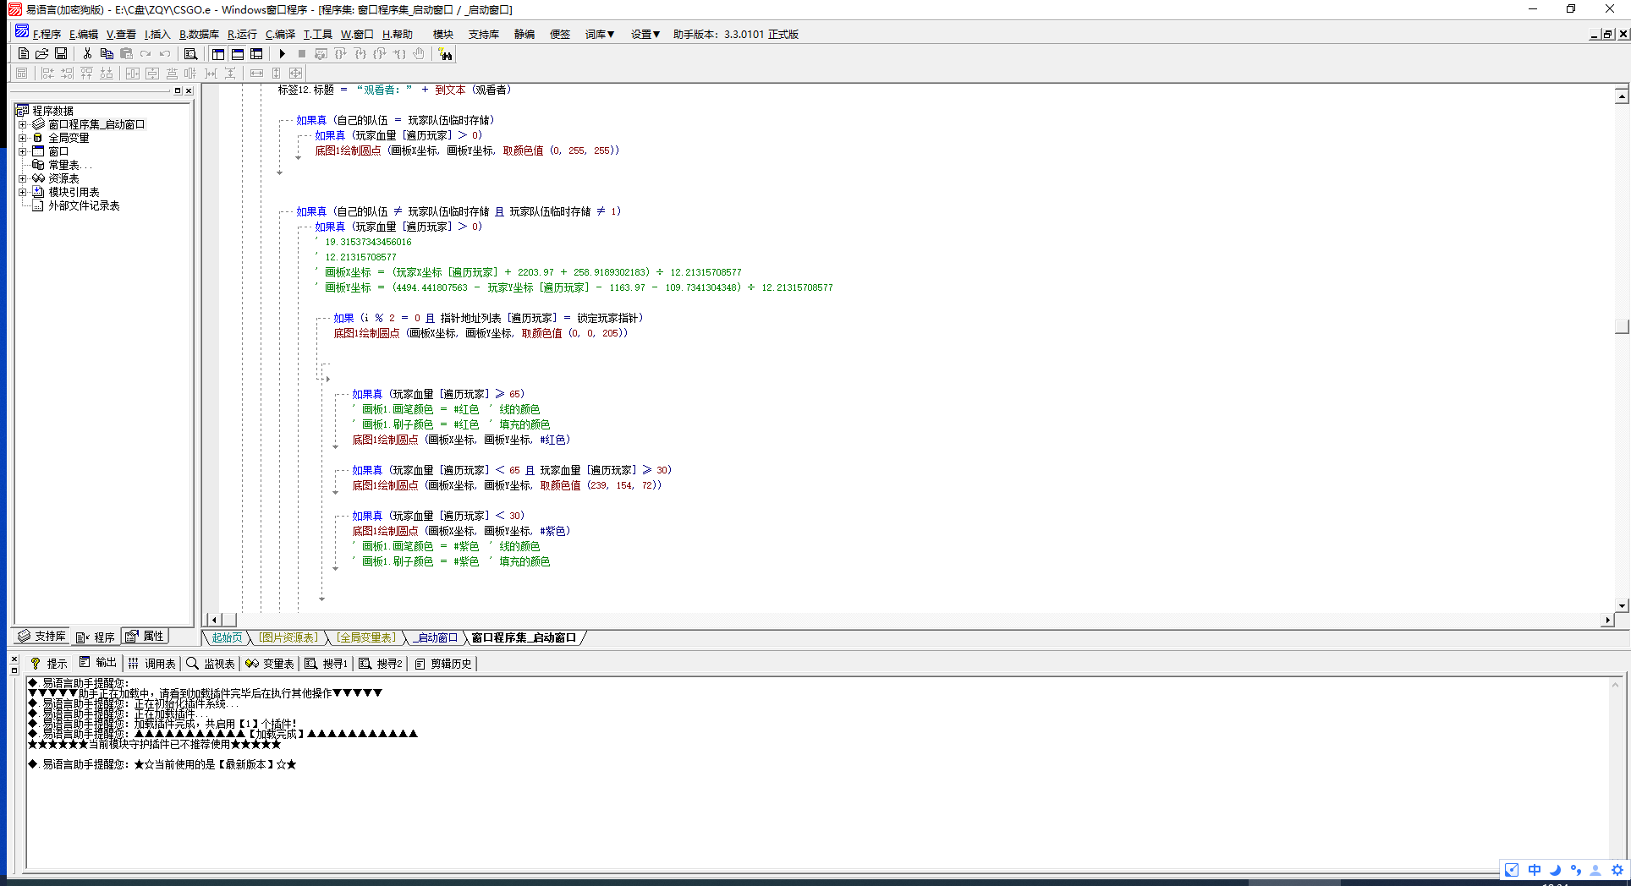Screen dimensions: 1631x886
Task: Click the same-size both directions icon
Action: (x=295, y=74)
